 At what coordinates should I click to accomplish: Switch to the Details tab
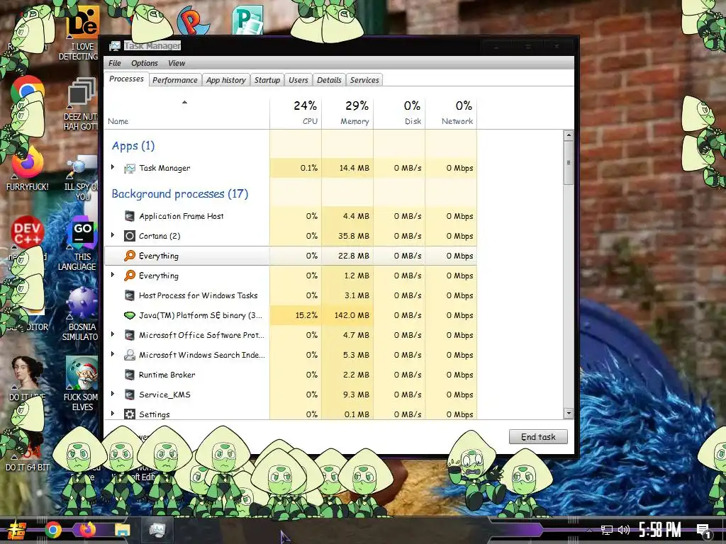329,80
